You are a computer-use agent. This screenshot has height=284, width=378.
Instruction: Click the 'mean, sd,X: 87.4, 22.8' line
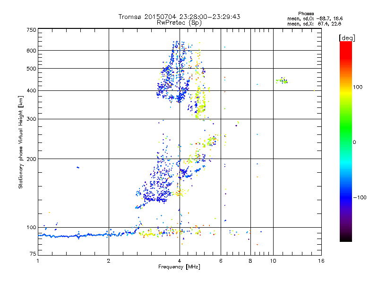[x=314, y=24]
